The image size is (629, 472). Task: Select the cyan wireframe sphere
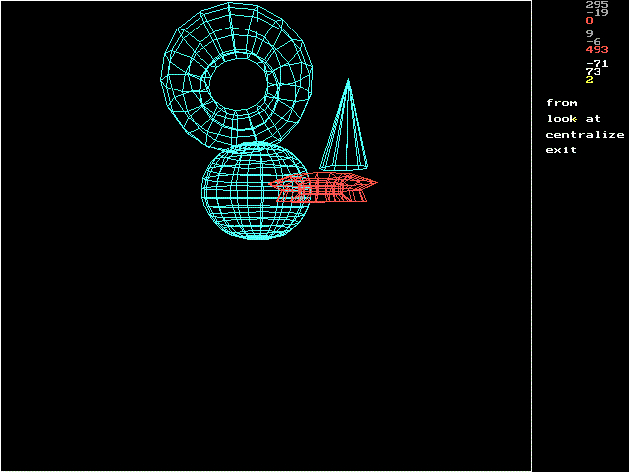pos(256,190)
